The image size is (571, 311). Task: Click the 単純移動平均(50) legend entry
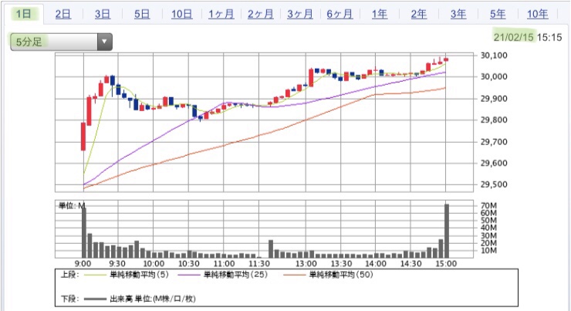pos(341,275)
